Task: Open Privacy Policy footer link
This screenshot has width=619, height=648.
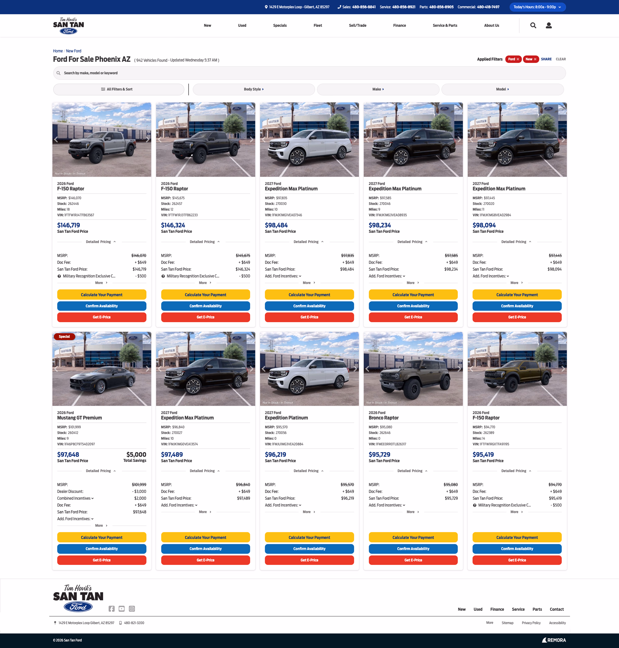Action: (x=531, y=623)
